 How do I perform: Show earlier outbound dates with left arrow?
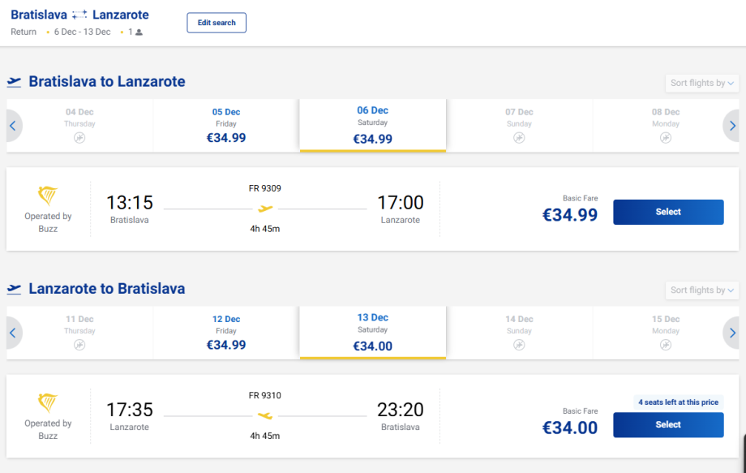click(x=13, y=126)
